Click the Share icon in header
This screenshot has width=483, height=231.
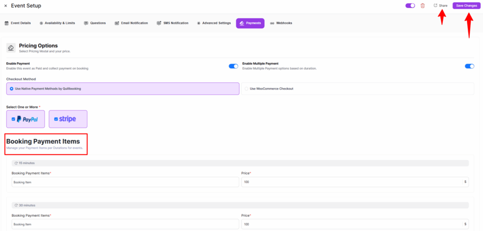[435, 6]
